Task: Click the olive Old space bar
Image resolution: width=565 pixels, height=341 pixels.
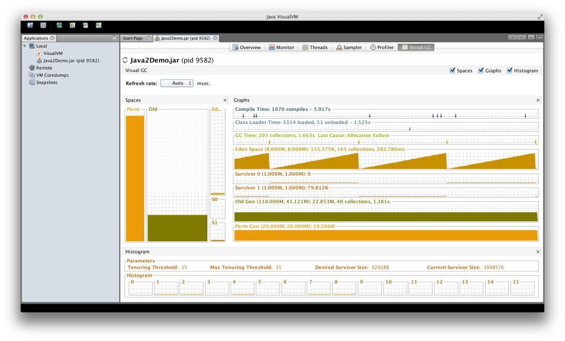Action: pos(177,228)
